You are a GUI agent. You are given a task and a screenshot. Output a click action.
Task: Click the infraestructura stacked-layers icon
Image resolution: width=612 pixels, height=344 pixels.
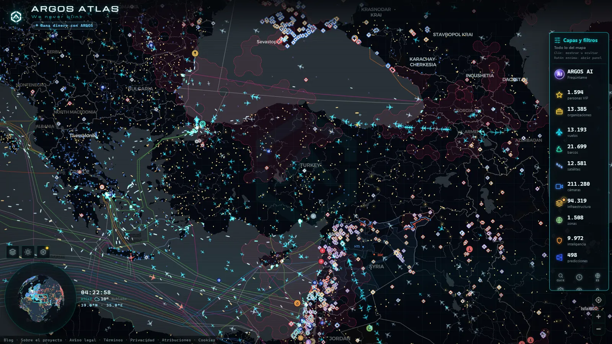click(559, 203)
